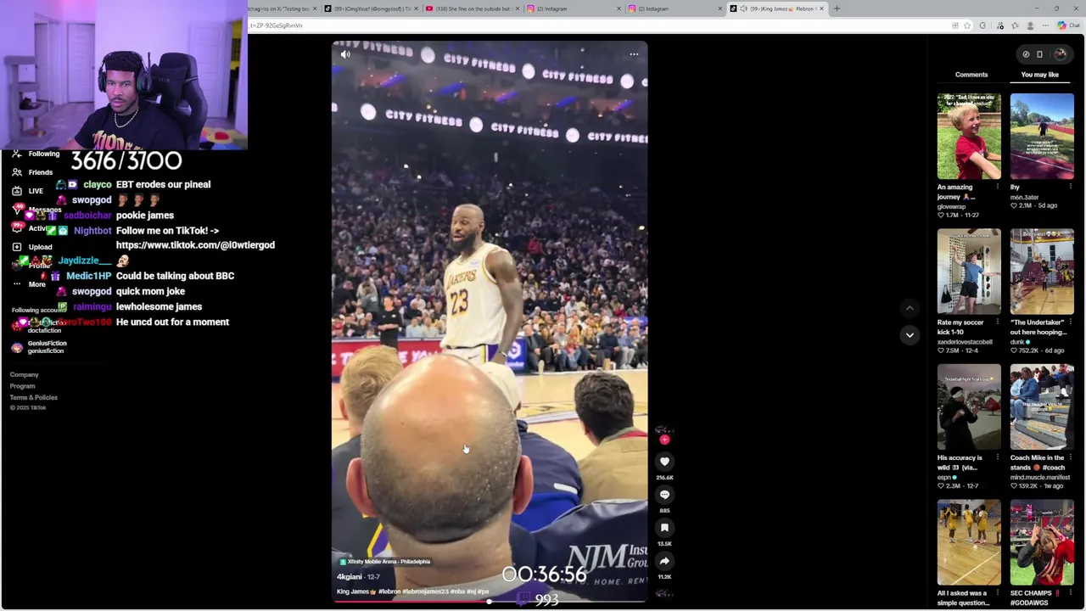Expand the More sidebar item
This screenshot has width=1086, height=611.
(29, 284)
